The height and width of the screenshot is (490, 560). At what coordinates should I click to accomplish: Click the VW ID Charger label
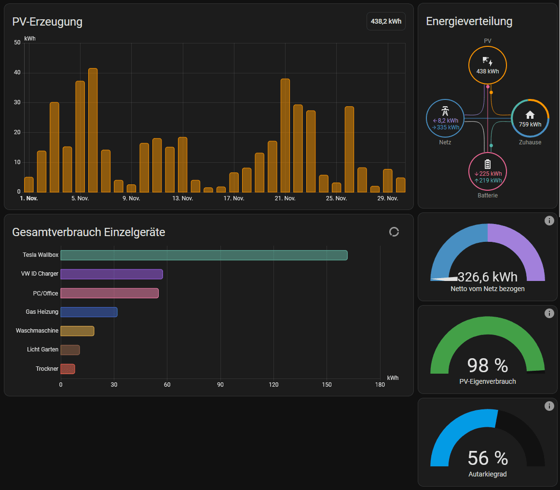(x=40, y=274)
